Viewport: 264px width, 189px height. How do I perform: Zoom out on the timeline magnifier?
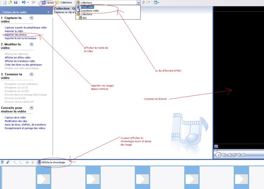(x=20, y=162)
